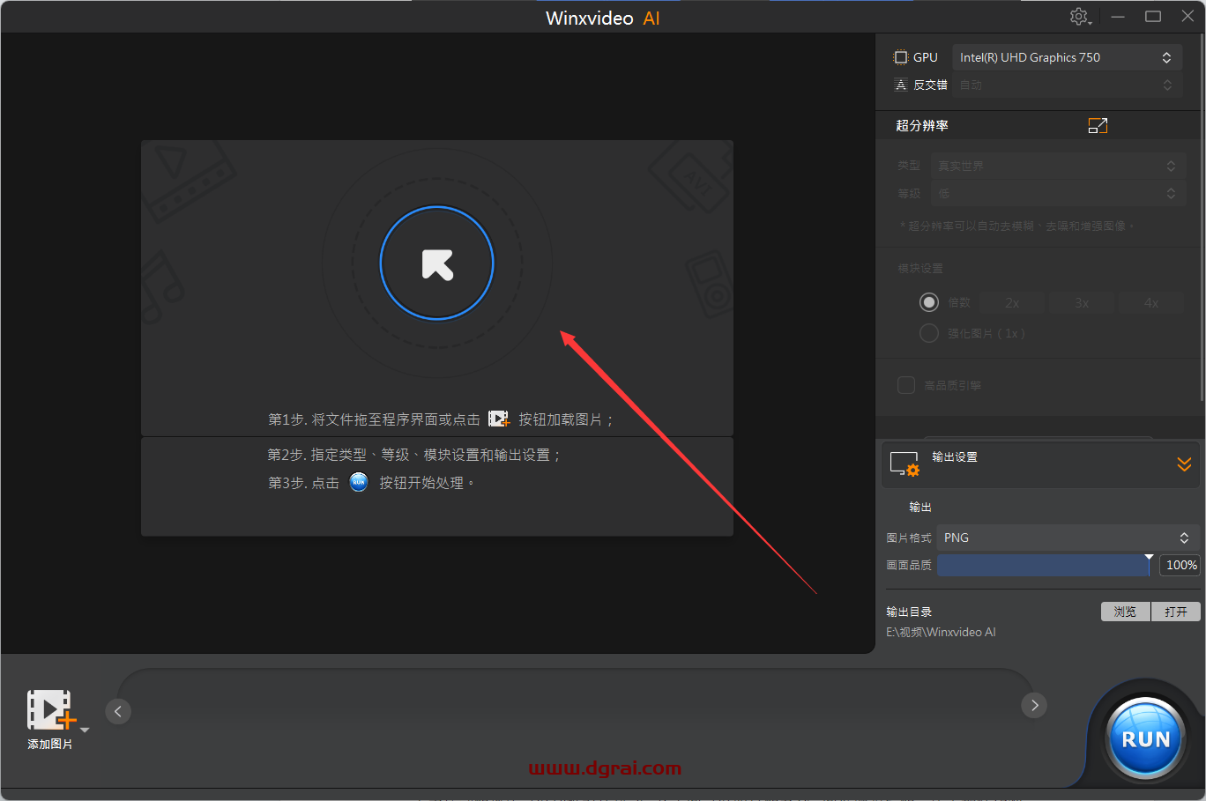Select the 倍数 radio button
The width and height of the screenshot is (1206, 801).
tap(929, 302)
